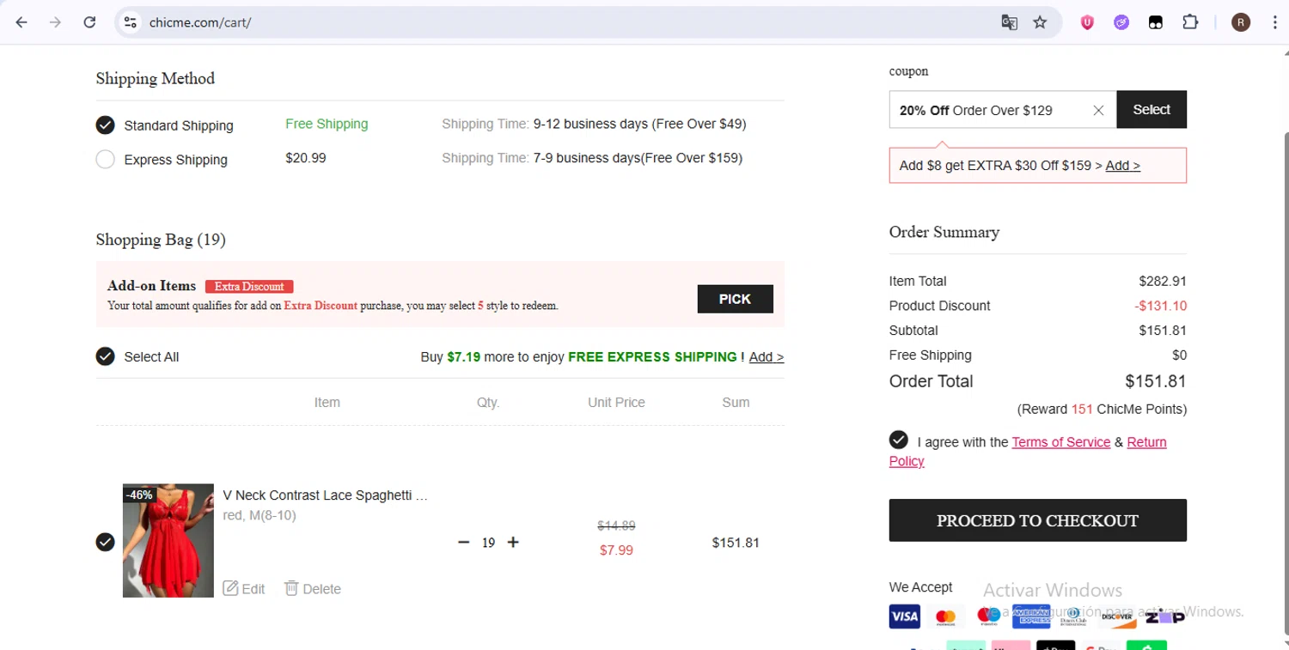
Task: Click the Diners Club payment icon
Action: click(1073, 617)
